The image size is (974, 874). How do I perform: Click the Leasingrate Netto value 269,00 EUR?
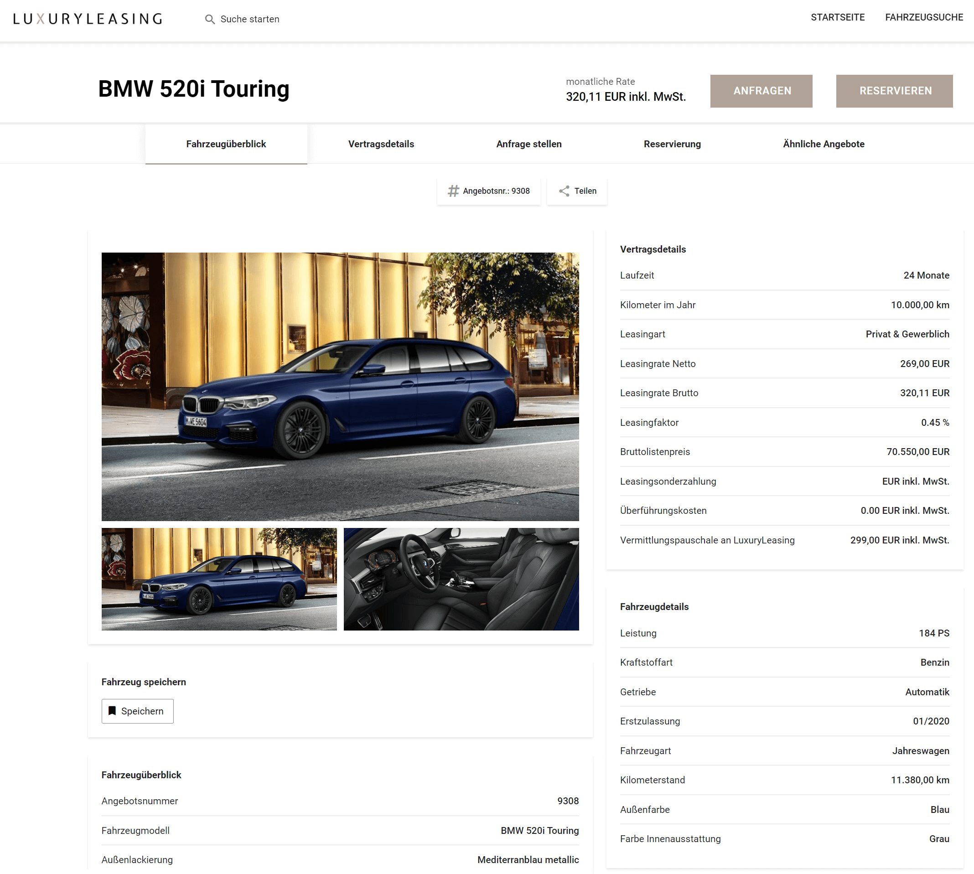pyautogui.click(x=925, y=363)
